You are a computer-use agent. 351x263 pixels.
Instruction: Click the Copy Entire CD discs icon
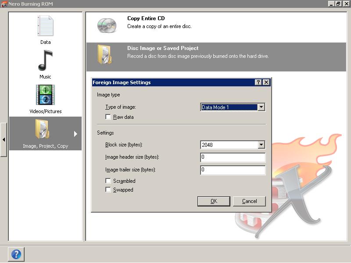107,25
